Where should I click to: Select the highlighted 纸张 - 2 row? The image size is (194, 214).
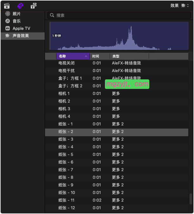[117, 132]
